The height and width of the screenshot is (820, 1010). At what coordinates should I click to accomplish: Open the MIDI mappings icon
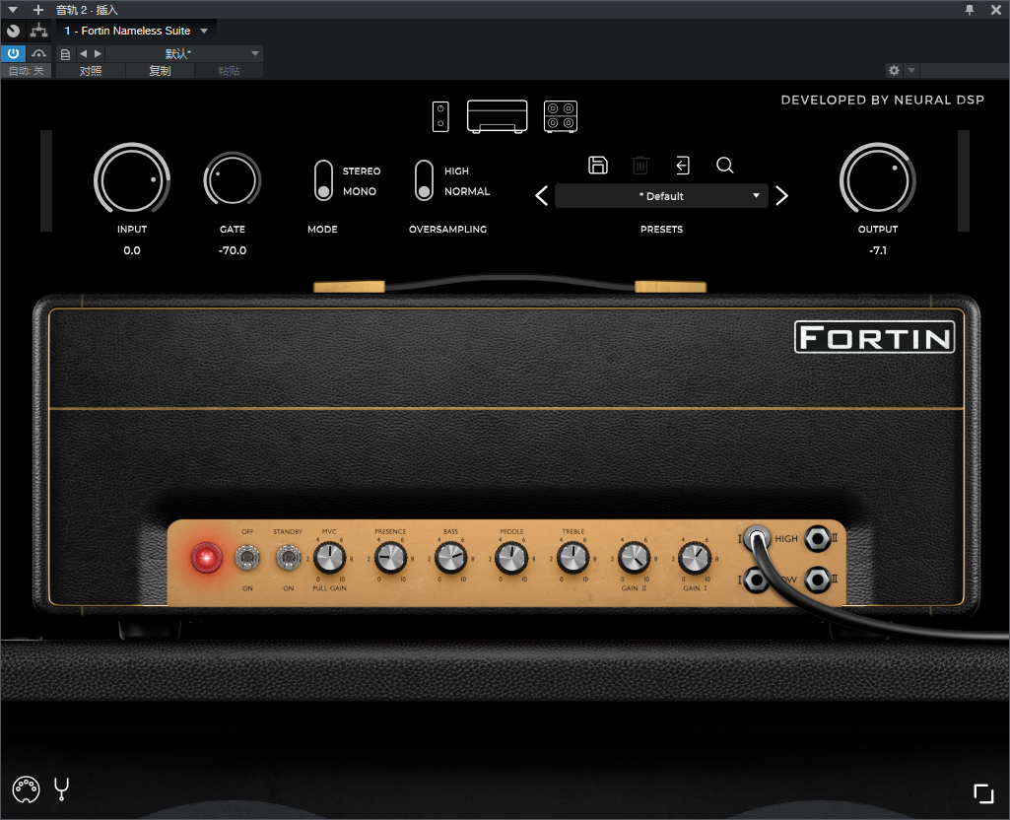click(26, 789)
